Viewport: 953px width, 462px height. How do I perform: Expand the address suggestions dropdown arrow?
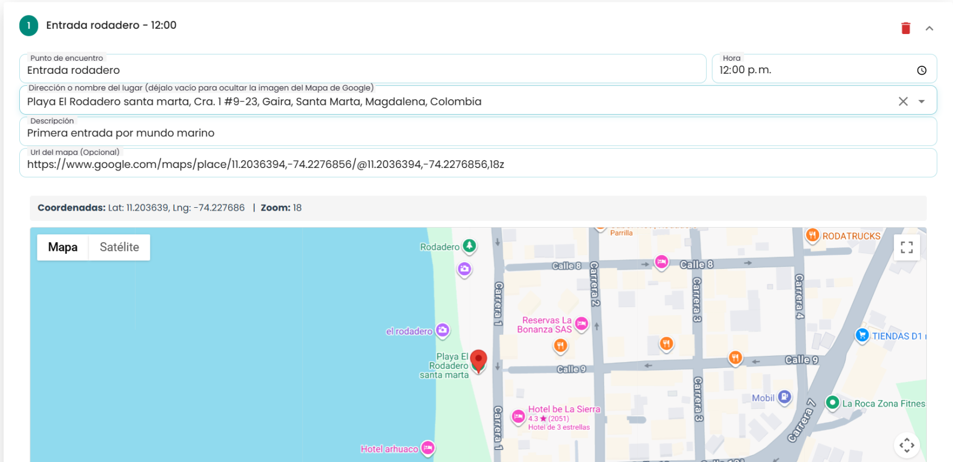click(x=922, y=102)
